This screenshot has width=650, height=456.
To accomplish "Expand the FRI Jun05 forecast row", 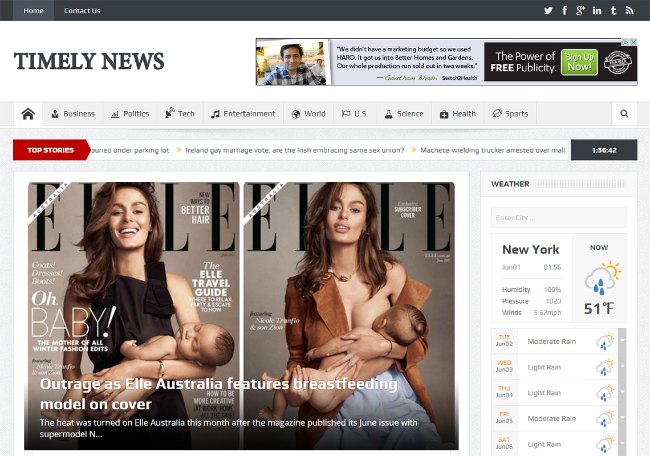I will [x=622, y=418].
